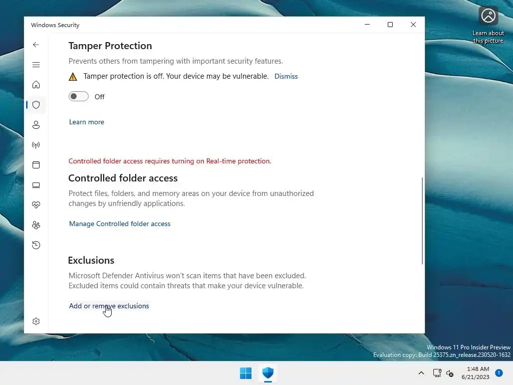Show hidden tray icons chevron
The image size is (513, 385).
coord(421,373)
